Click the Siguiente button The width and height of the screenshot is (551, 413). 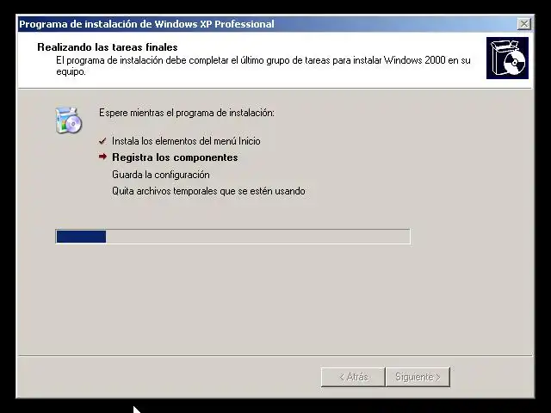418,377
